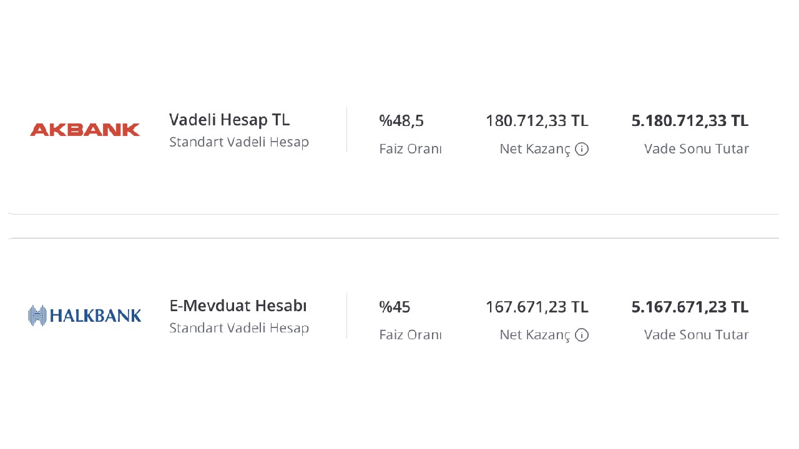
Task: Click the %45 interest rate
Action: coord(395,307)
